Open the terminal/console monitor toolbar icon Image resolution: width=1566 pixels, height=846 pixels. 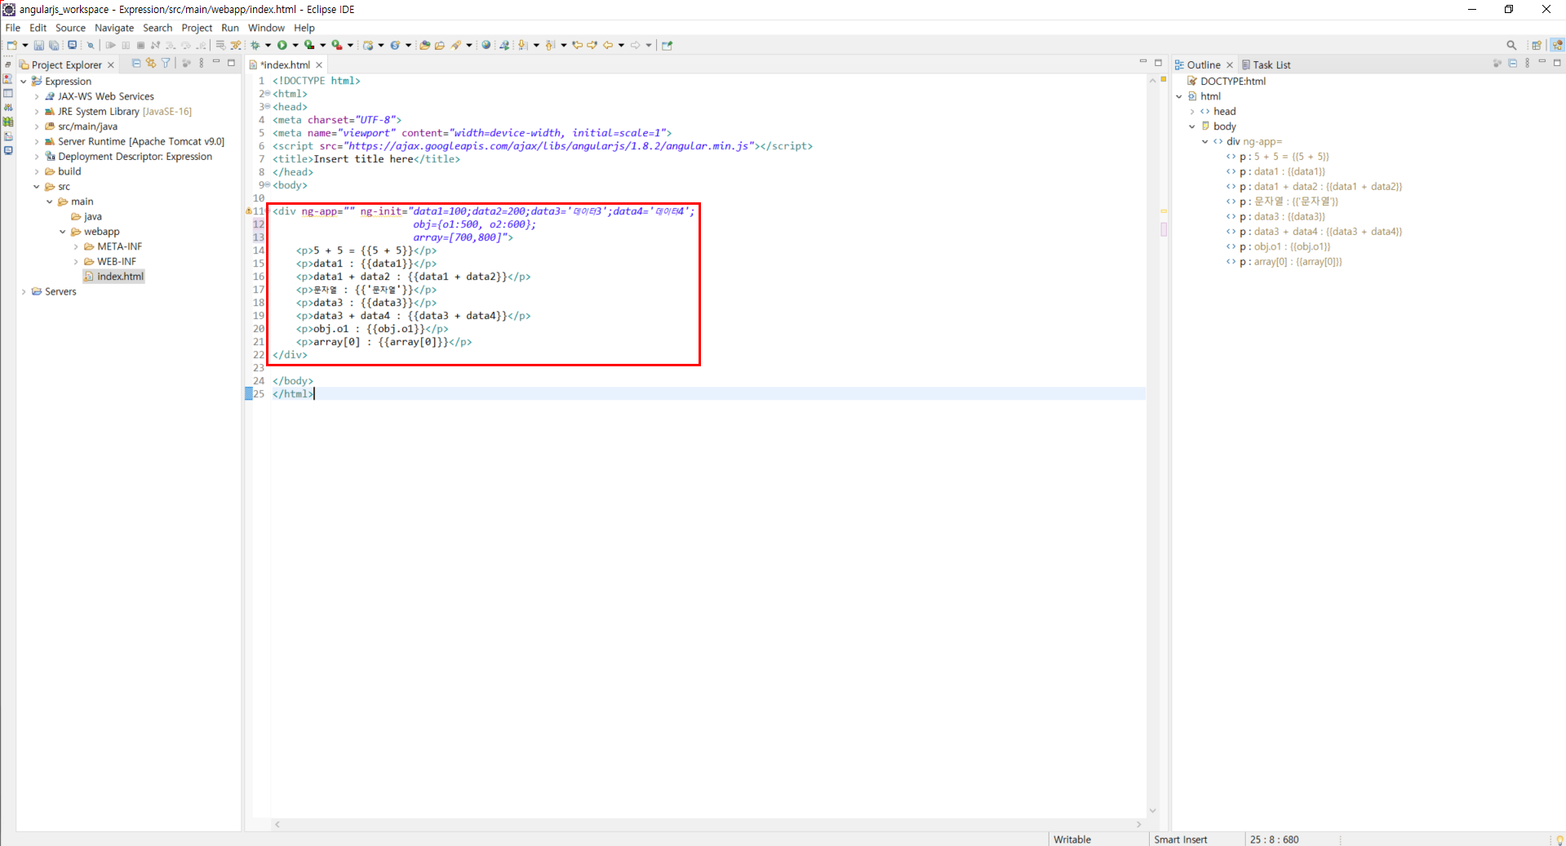(x=73, y=46)
